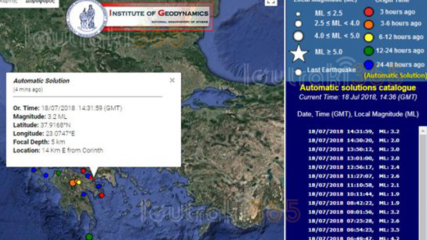Click the 'Focal Depth: 5 km' popup line
Image resolution: width=427 pixels, height=240 pixels.
(39, 142)
